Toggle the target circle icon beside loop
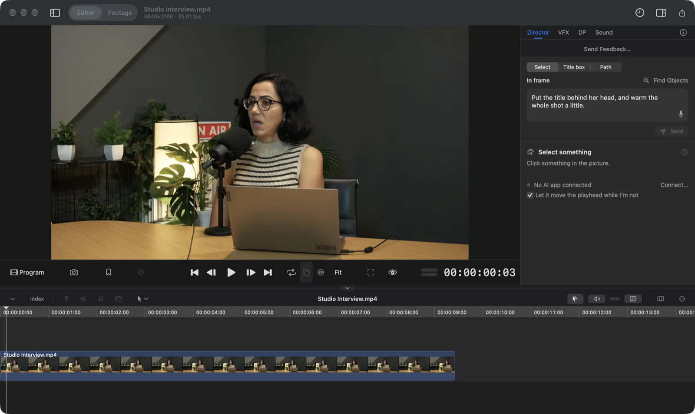This screenshot has width=695, height=414. (x=321, y=273)
